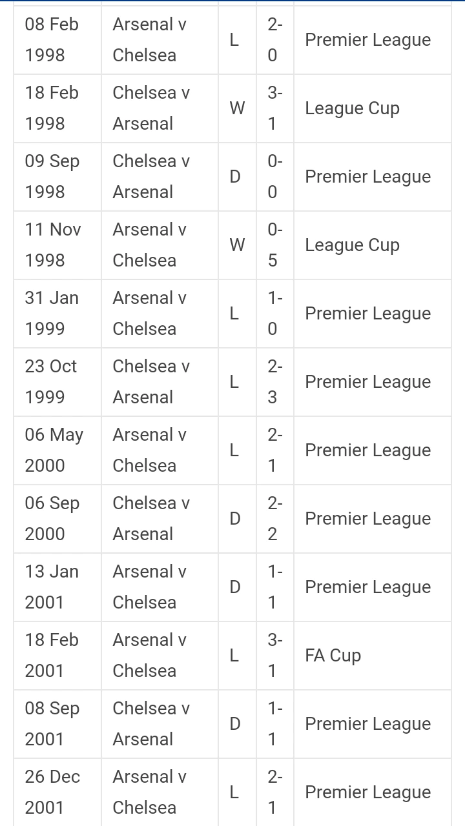Screen dimensions: 465x826
Task: Select the 2-3 score cell
Action: tap(274, 382)
